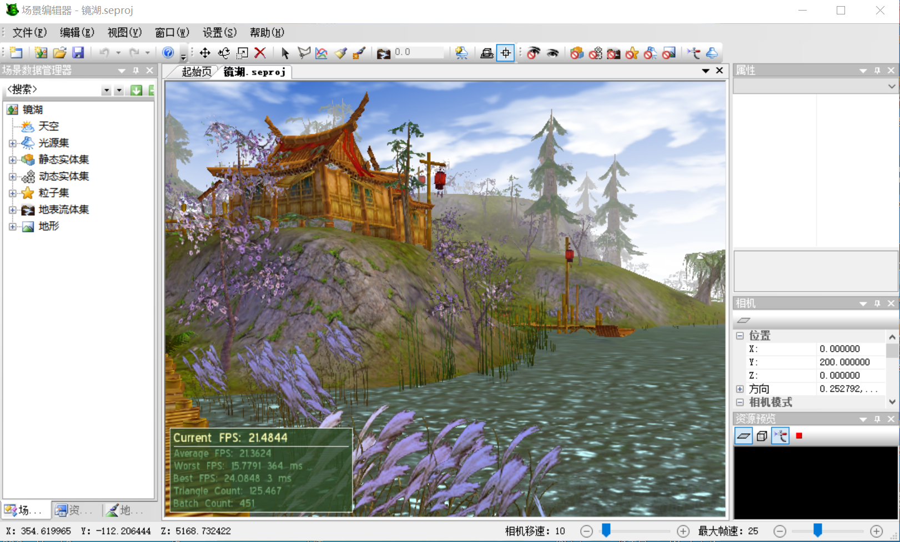The width and height of the screenshot is (900, 542).
Task: Open the 设置(S) menu
Action: pyautogui.click(x=219, y=33)
